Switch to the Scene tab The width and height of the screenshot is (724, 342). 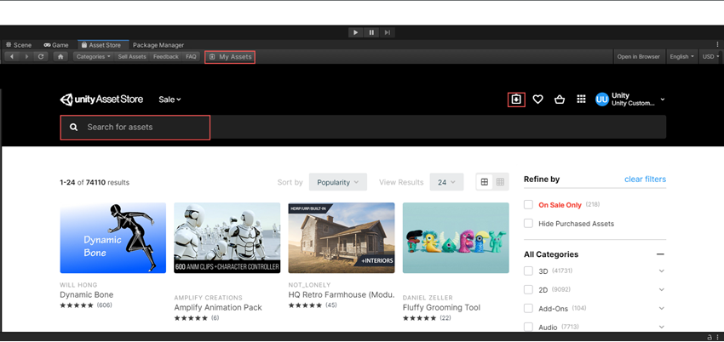tap(19, 45)
